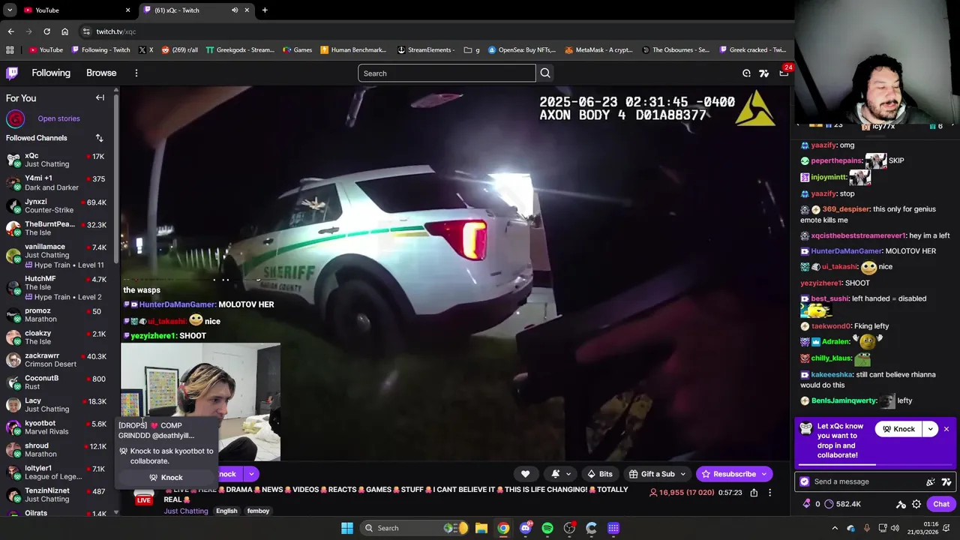Open the r/all bookmark
Screen dimensions: 960x540
(180, 49)
